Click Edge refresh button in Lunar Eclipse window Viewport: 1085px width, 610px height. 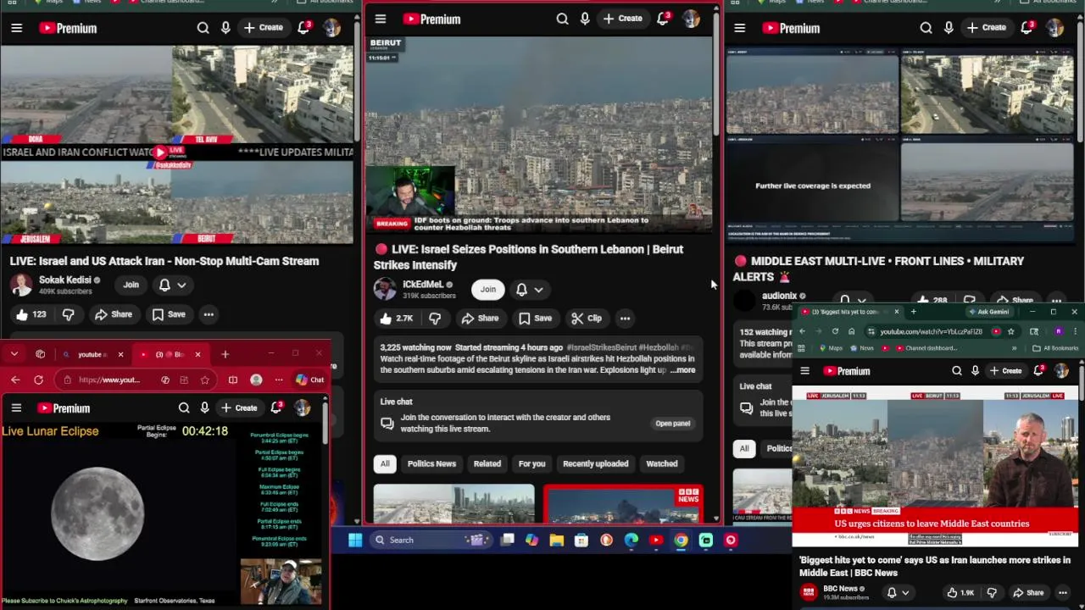point(38,380)
